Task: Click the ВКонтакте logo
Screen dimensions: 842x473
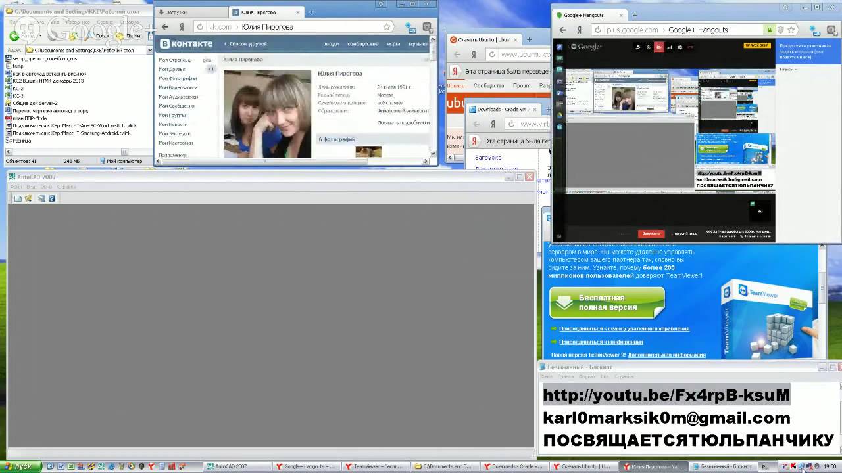Action: (187, 43)
